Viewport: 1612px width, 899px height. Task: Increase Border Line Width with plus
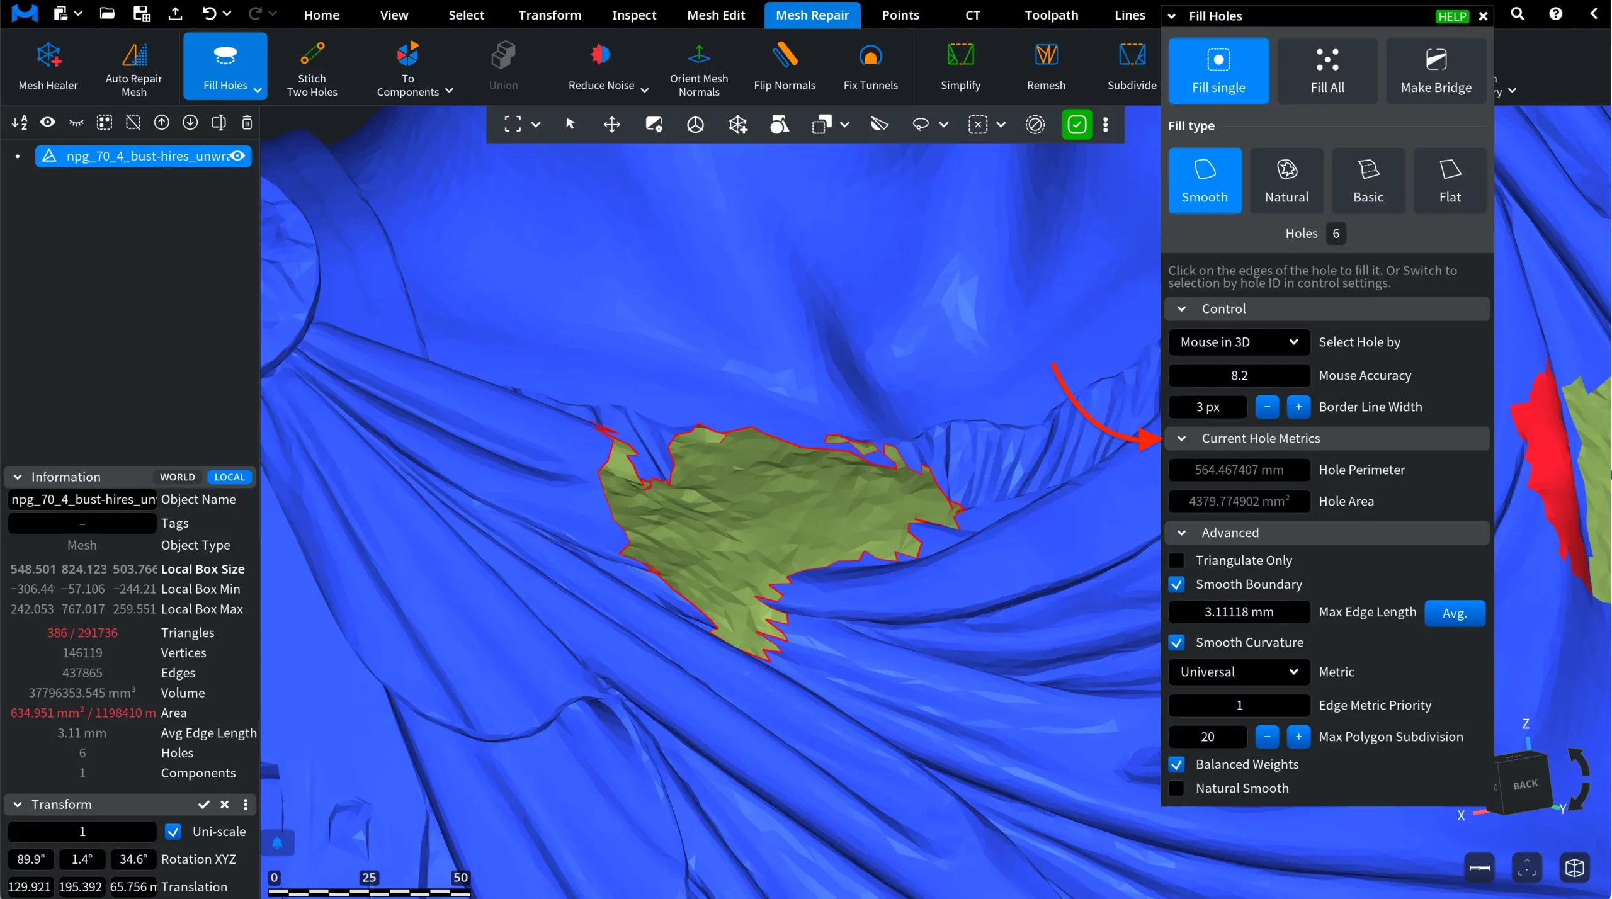[1298, 407]
